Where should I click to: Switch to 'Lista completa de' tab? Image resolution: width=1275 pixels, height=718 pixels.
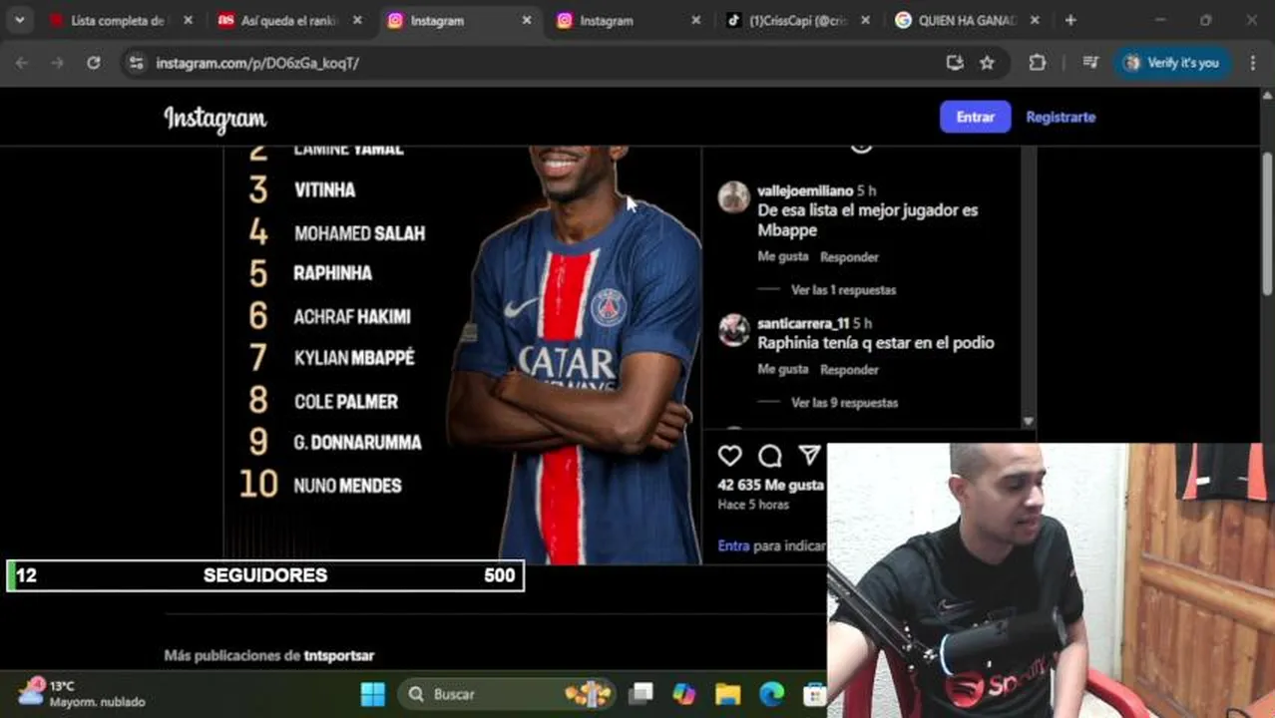click(118, 20)
